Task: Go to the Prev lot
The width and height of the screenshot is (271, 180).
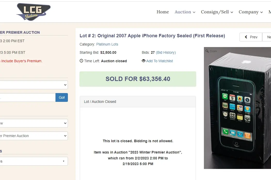Action: point(251,37)
